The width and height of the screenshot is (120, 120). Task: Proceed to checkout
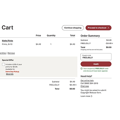[98, 28]
